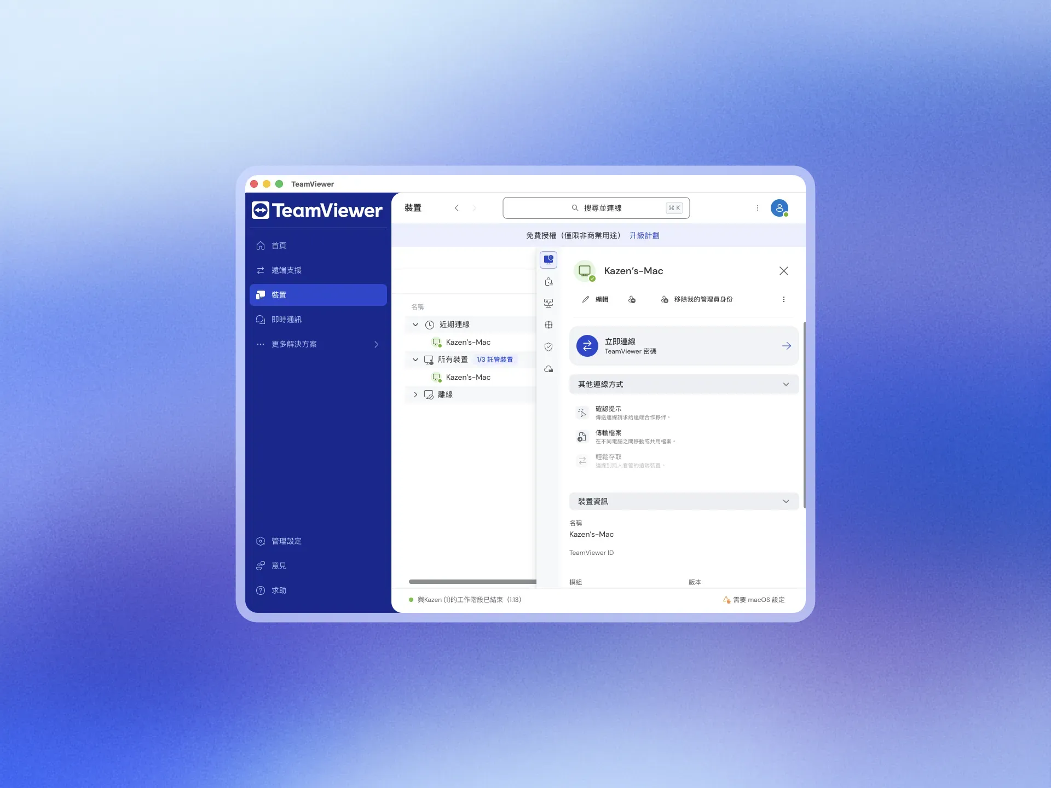Go to 遠端支援 remote support section

click(318, 270)
